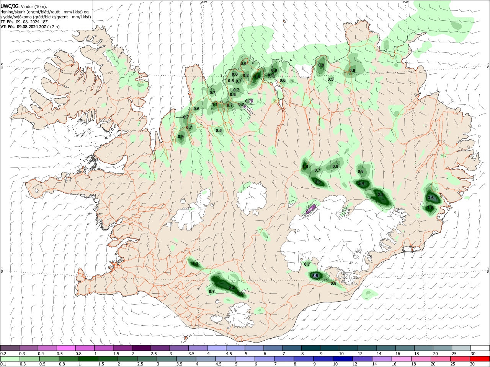Screen dimensions: 490x367
Task: Click the 'rigning/skúrir' legend description line
Action: pos(44,11)
